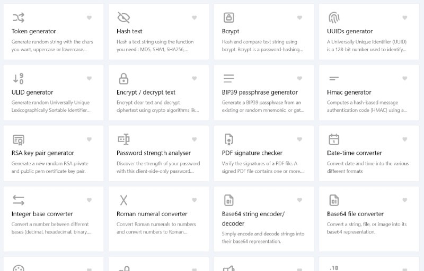The height and width of the screenshot is (271, 424).
Task: Favorite the Token generator with heart
Action: click(89, 17)
